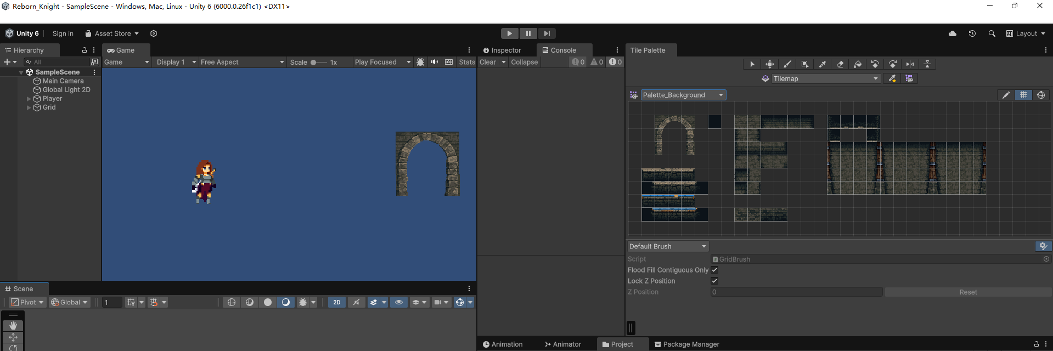Uncheck Lock Z Position
Image resolution: width=1053 pixels, height=351 pixels.
pos(714,281)
